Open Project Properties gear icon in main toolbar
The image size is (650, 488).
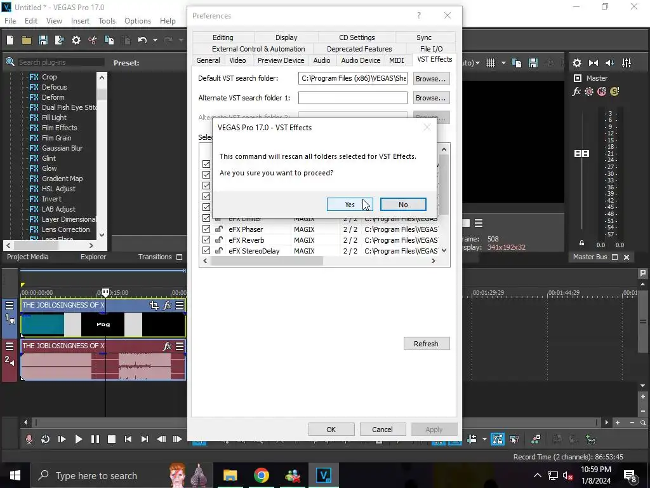(76, 40)
